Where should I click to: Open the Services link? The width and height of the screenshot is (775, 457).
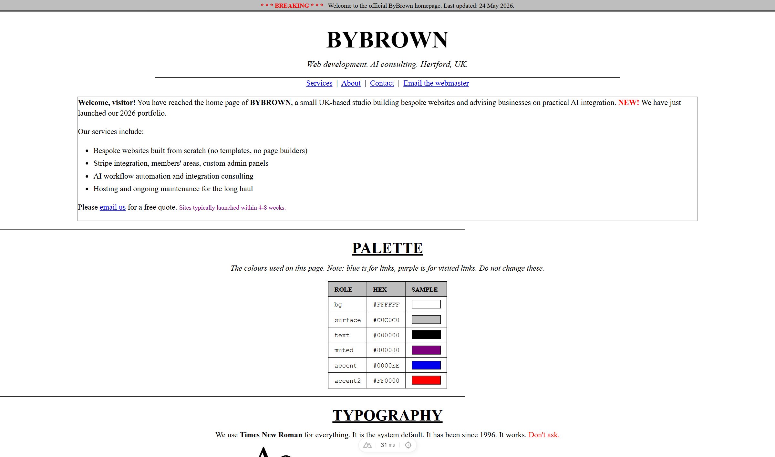[319, 83]
